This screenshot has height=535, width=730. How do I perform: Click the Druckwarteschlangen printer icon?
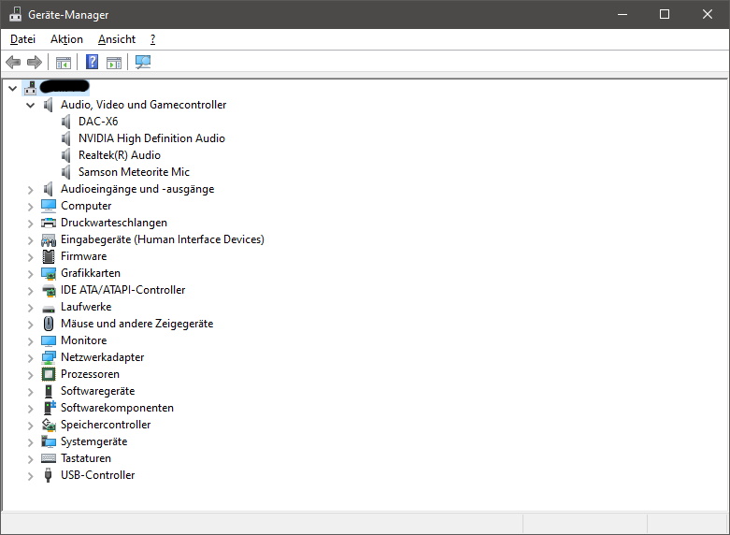tap(49, 223)
